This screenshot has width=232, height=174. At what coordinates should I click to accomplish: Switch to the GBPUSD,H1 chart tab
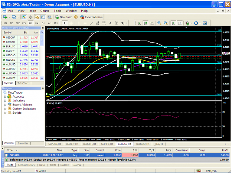(x=55, y=144)
